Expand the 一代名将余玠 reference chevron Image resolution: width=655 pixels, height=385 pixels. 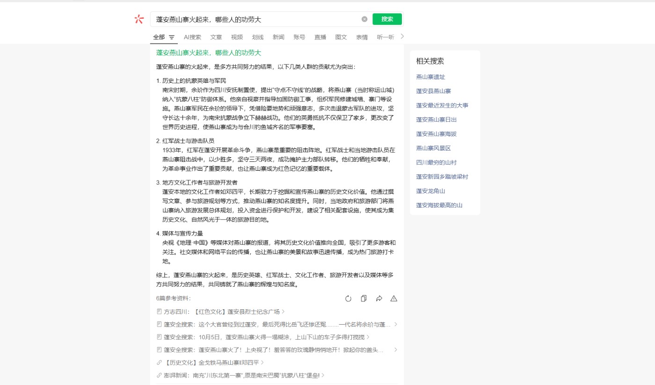[x=396, y=324]
